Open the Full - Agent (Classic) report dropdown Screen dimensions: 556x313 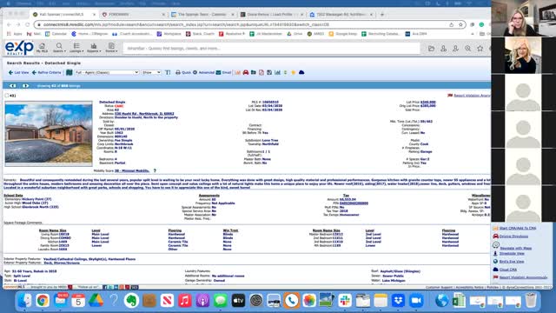click(x=107, y=72)
